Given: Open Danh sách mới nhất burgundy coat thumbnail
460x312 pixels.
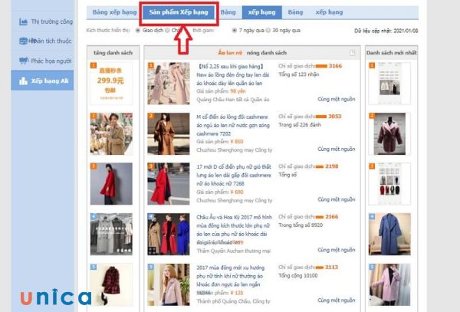Looking at the screenshot, I should 389,133.
